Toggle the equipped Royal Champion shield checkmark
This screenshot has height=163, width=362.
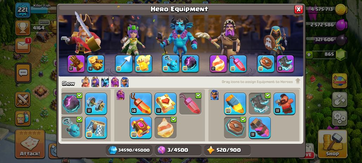[x=243, y=119]
